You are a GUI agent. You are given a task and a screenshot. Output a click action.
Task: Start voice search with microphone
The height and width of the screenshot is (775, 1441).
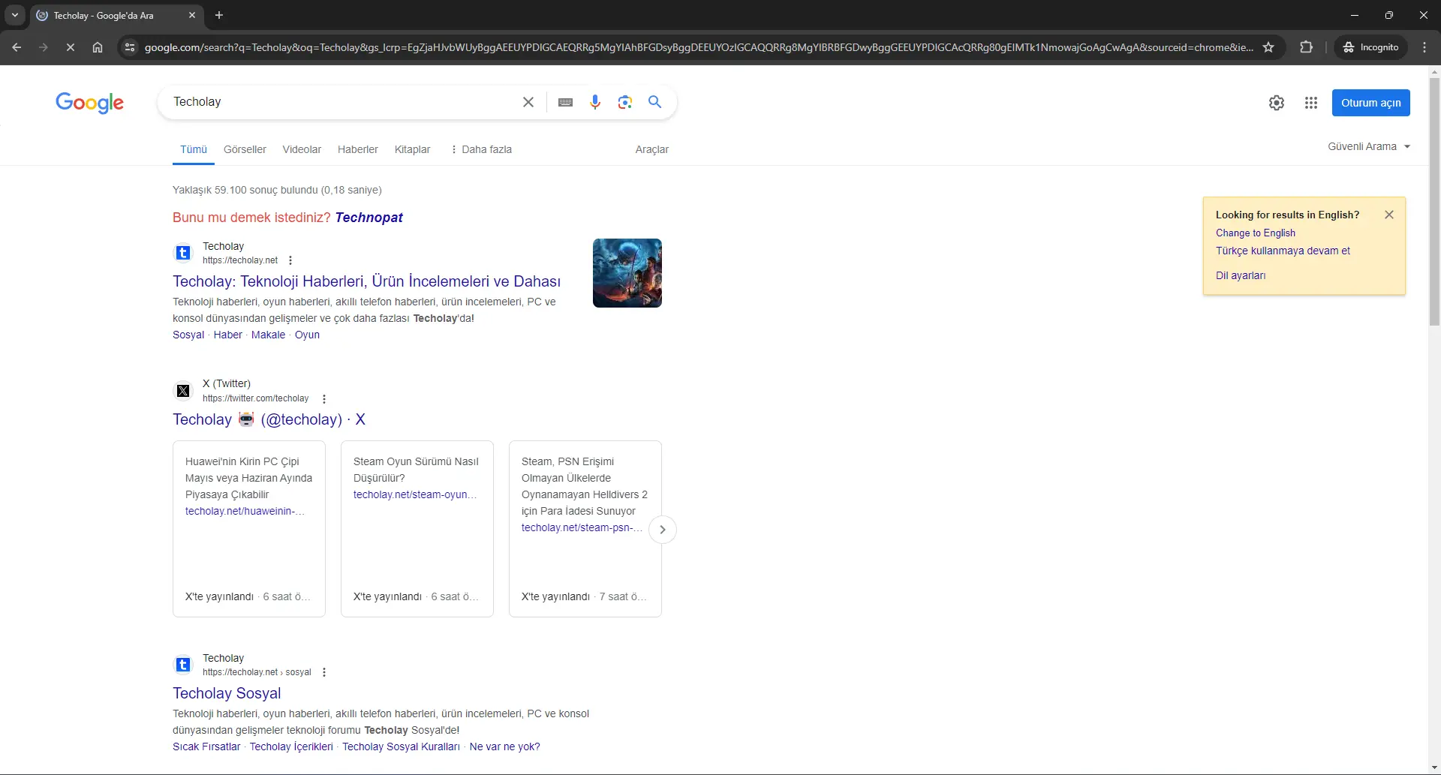click(595, 102)
